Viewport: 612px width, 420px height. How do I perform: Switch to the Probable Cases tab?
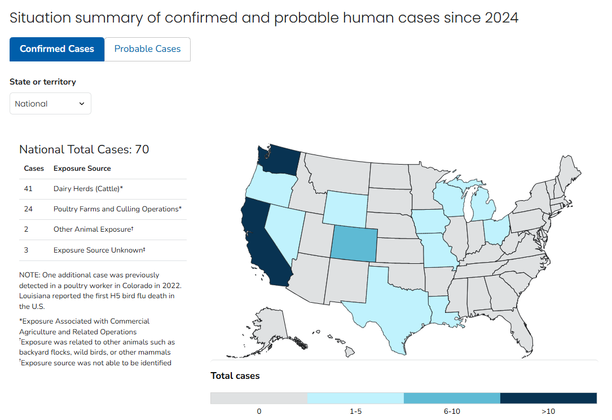148,49
